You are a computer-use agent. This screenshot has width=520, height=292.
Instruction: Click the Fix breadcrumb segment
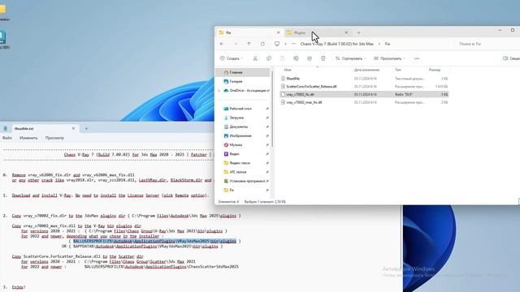[388, 44]
